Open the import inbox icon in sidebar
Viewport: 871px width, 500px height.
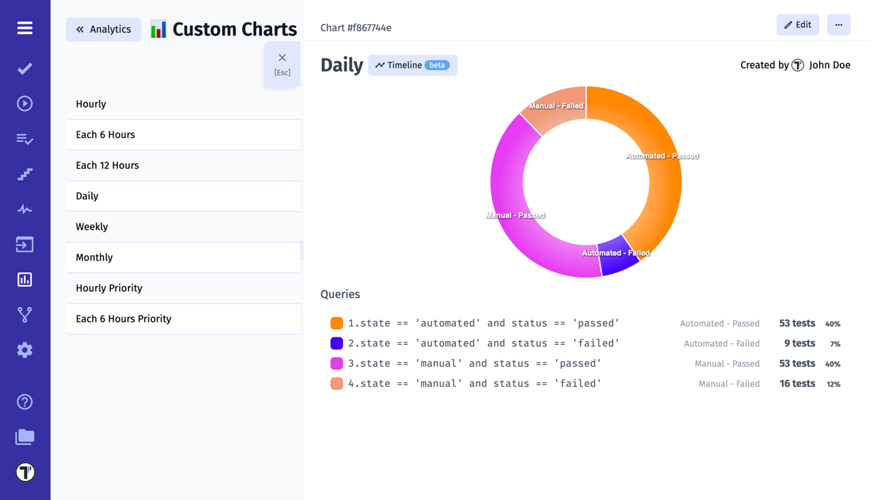click(x=24, y=244)
